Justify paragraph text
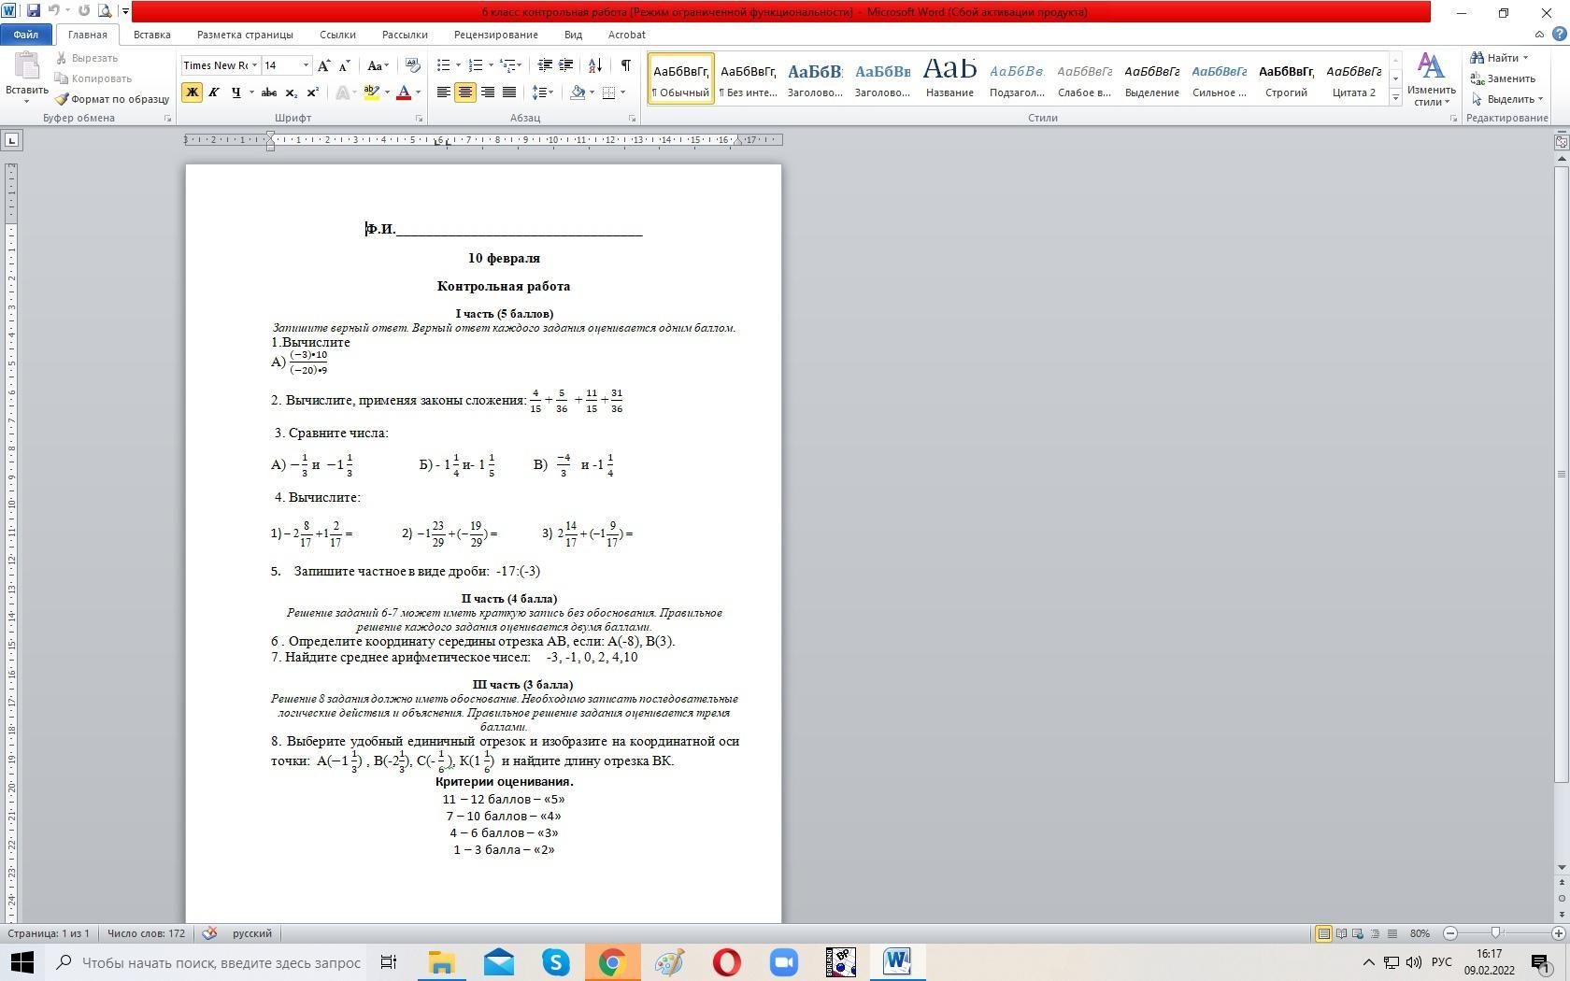This screenshot has width=1570, height=981. [x=508, y=92]
